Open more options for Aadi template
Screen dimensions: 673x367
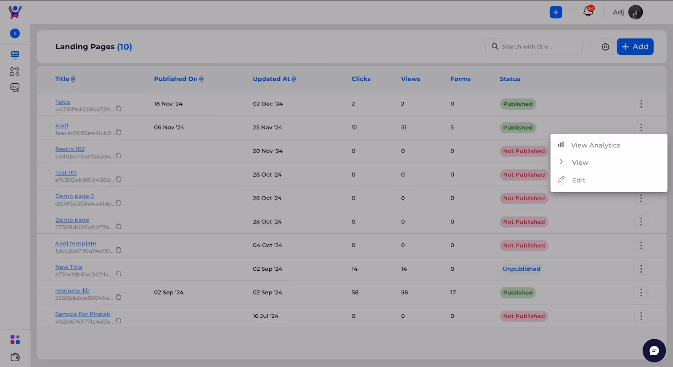[641, 245]
